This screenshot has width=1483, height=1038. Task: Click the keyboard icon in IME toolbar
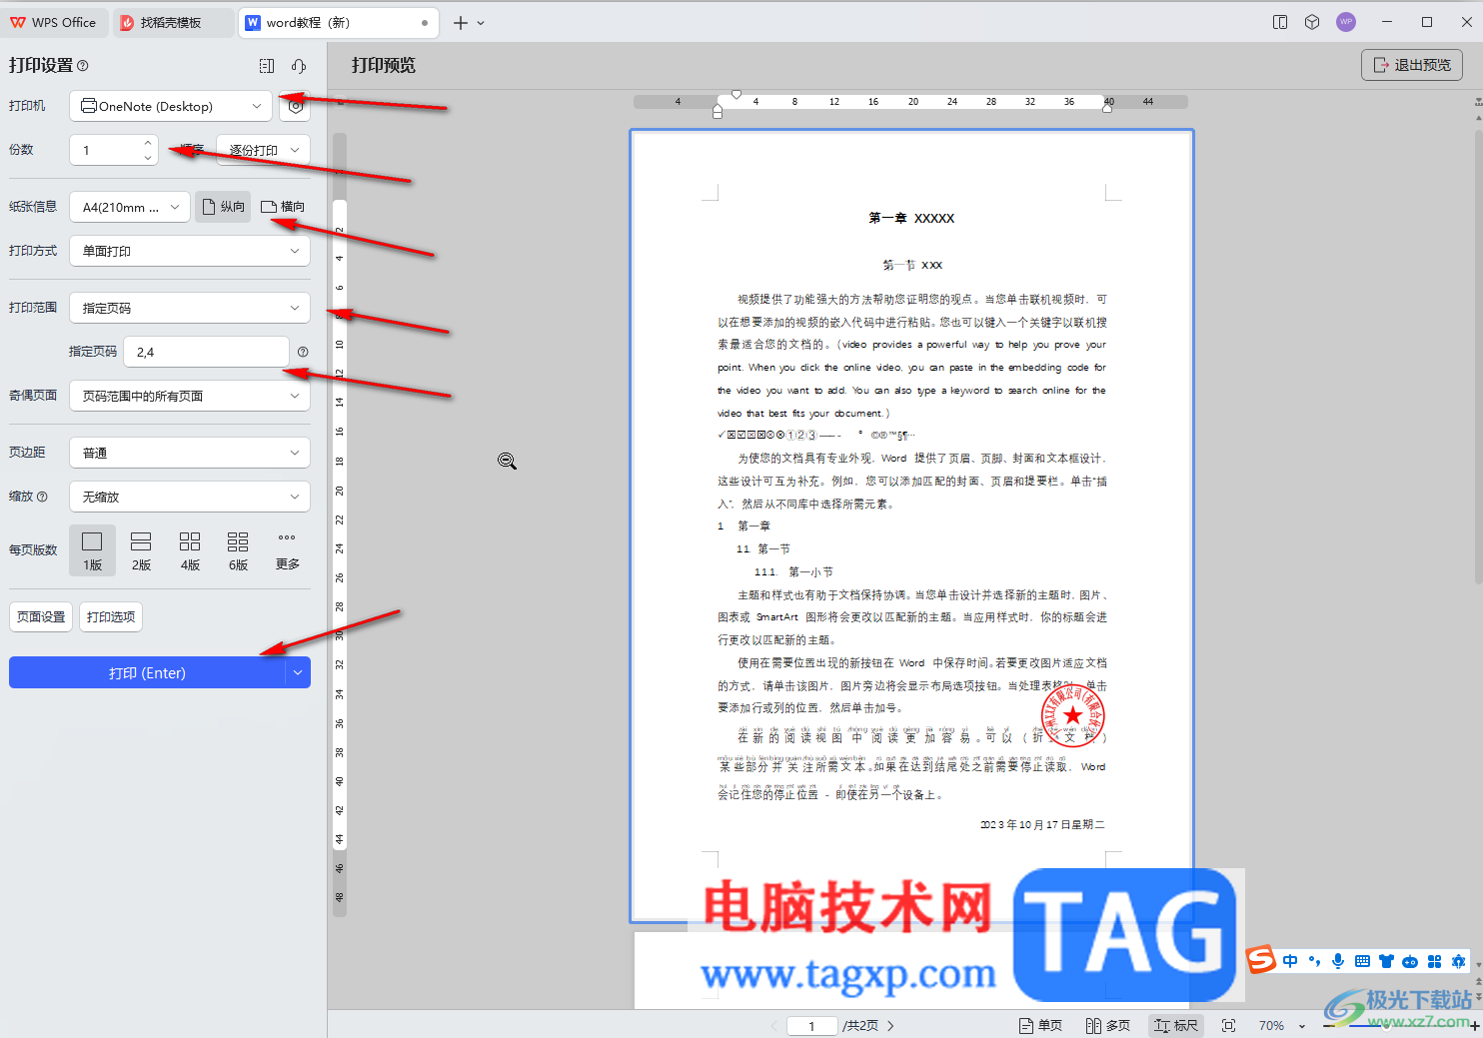tap(1362, 961)
